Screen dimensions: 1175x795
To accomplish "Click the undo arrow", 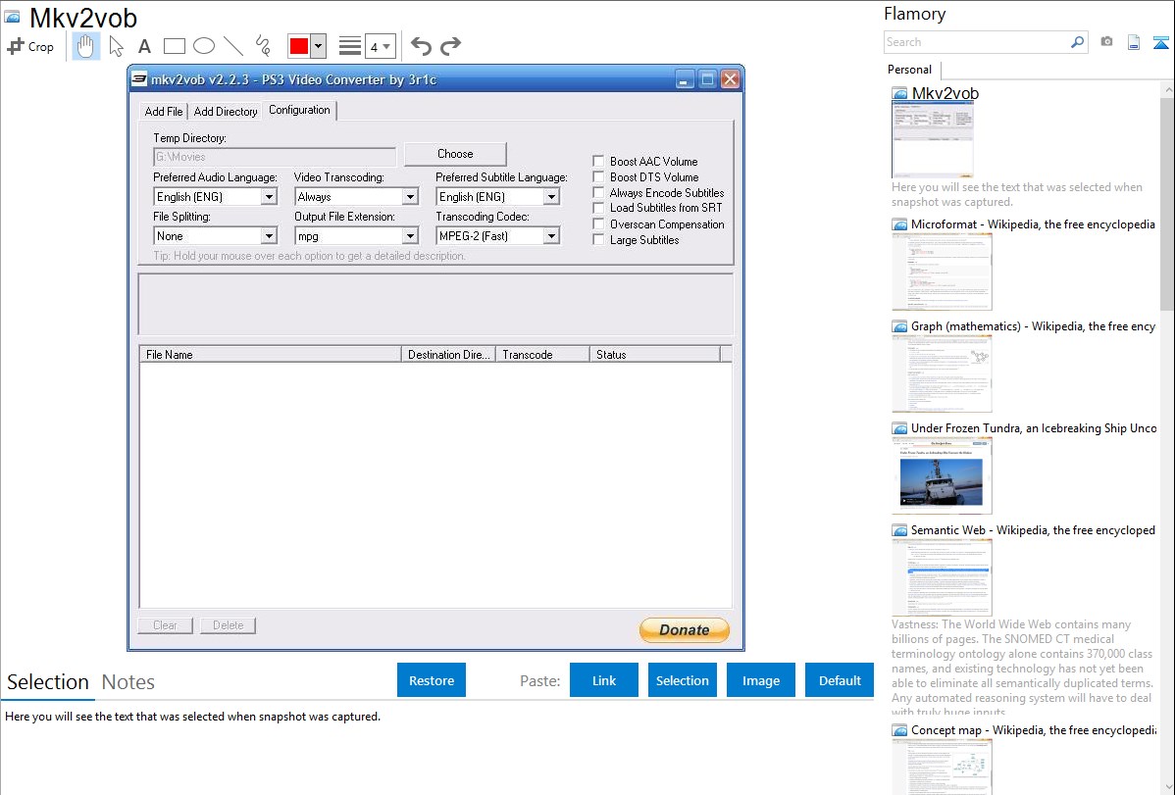I will coord(421,46).
